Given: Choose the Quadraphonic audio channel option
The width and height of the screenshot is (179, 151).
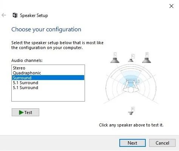Looking at the screenshot, I should pos(48,73).
